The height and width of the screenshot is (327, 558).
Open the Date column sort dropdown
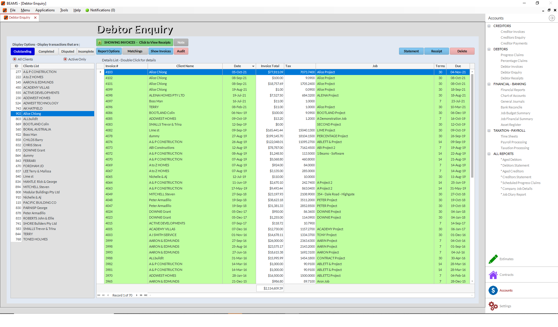(253, 66)
